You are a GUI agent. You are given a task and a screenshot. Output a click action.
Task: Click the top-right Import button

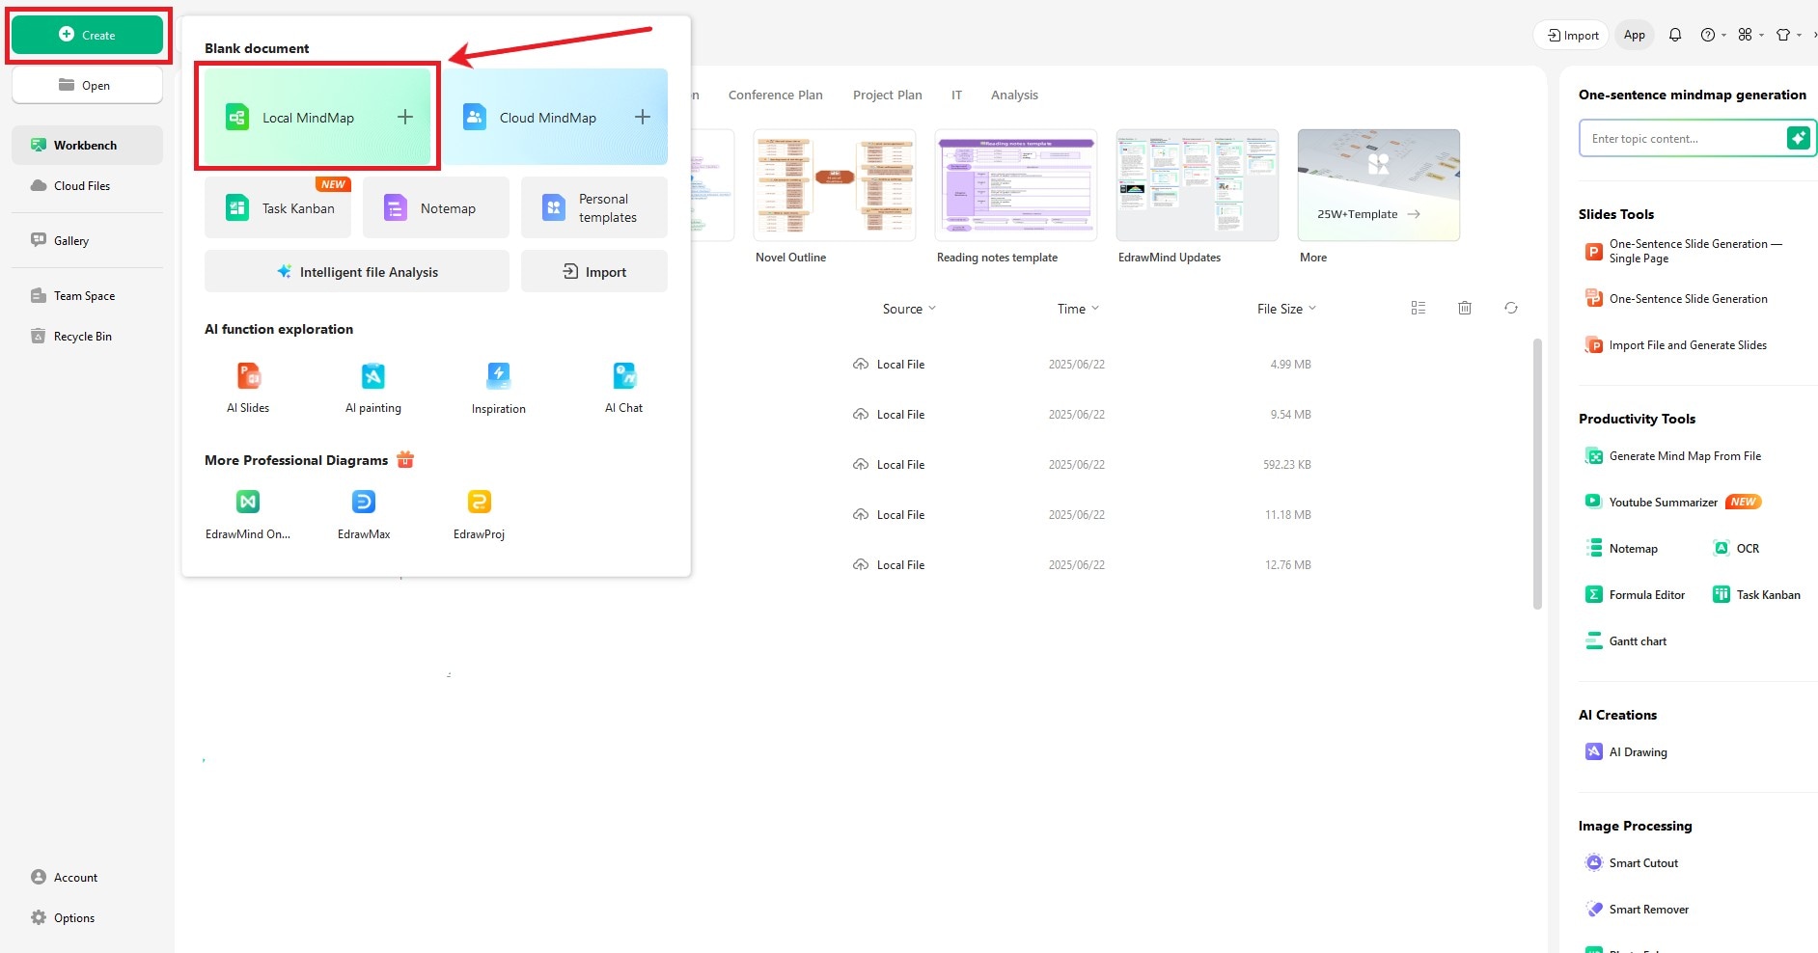[x=1571, y=35]
